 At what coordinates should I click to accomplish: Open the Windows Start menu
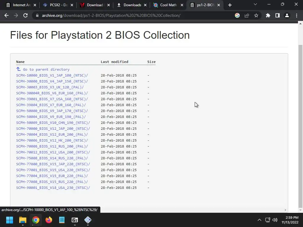(9, 220)
